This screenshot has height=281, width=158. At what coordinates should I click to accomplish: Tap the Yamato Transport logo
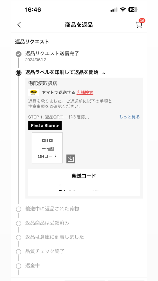[x=34, y=93]
